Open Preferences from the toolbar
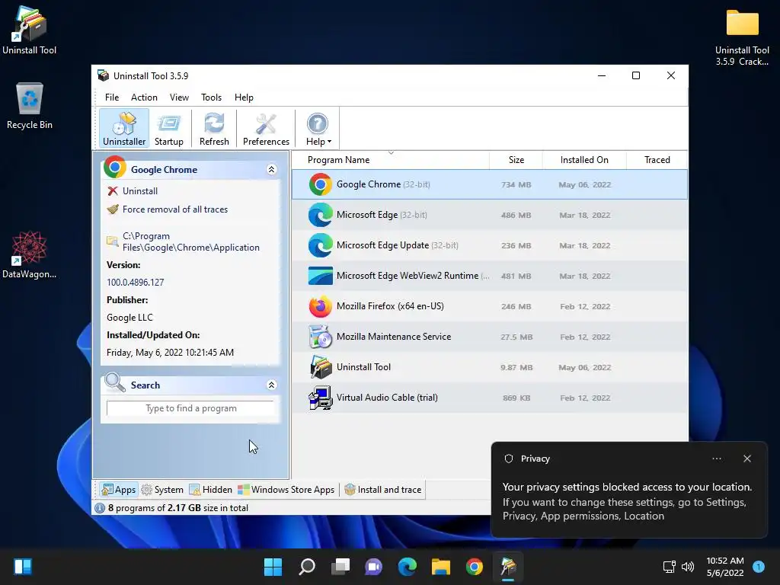Screen dimensions: 780x585 [266, 129]
